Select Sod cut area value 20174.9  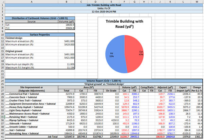pos(81,130)
